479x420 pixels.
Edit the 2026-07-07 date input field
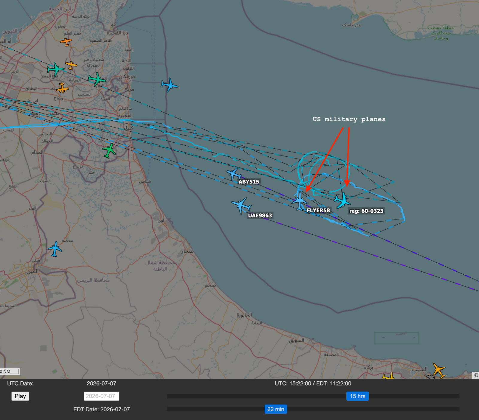tap(101, 396)
